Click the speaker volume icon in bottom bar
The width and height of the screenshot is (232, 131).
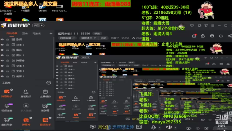click(169, 127)
